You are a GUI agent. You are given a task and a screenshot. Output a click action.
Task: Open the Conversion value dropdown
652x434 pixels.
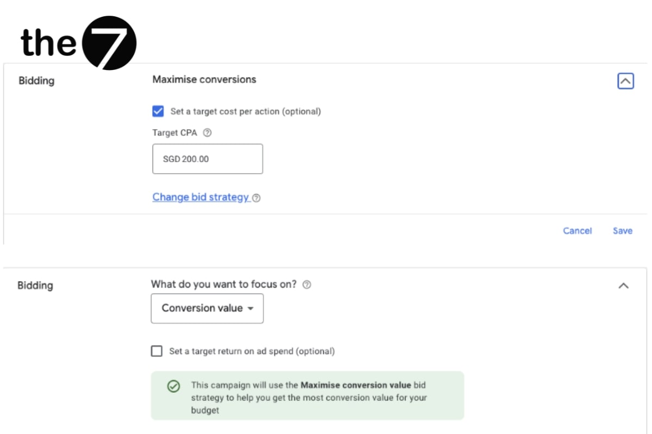coord(207,308)
